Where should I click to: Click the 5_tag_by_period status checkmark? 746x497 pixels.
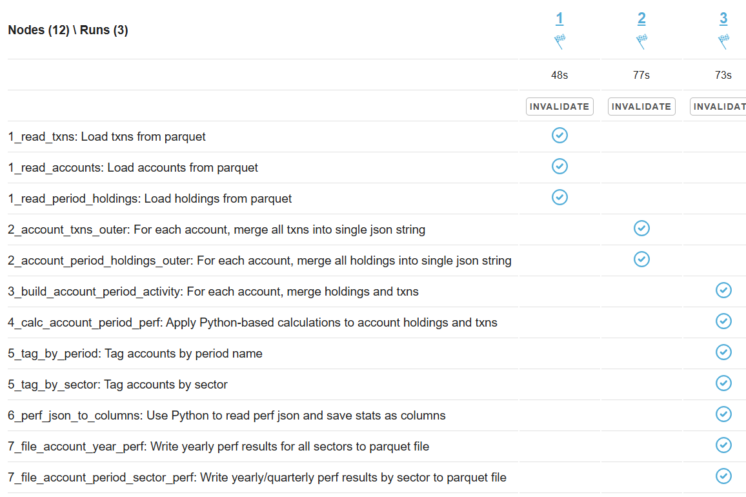[723, 352]
